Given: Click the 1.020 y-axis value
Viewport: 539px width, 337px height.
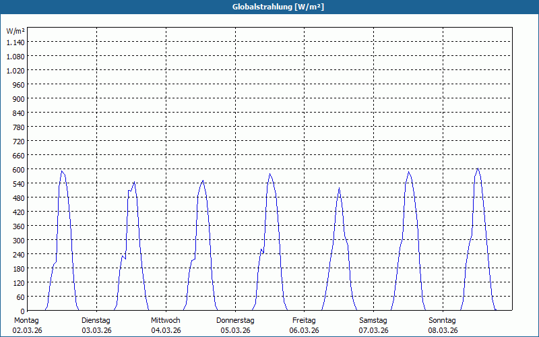Looking at the screenshot, I should coord(15,71).
